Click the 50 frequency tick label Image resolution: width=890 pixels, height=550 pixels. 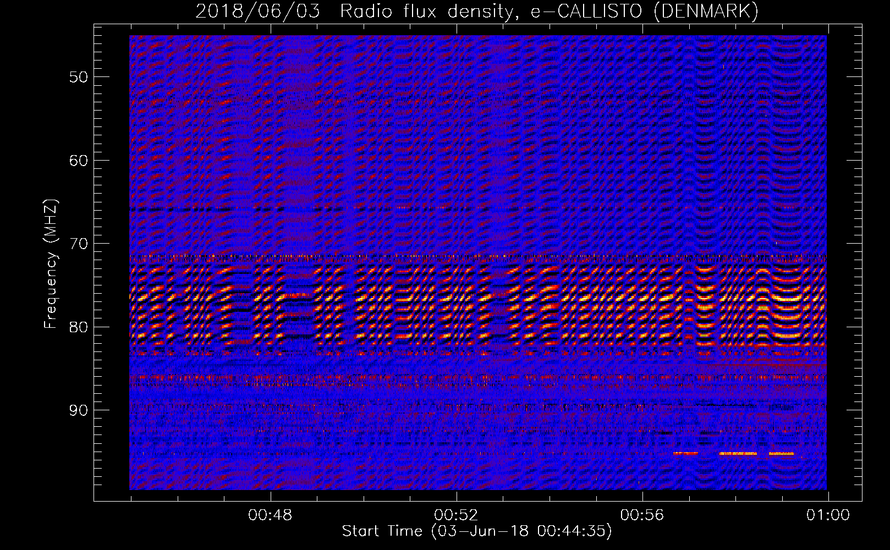point(78,77)
